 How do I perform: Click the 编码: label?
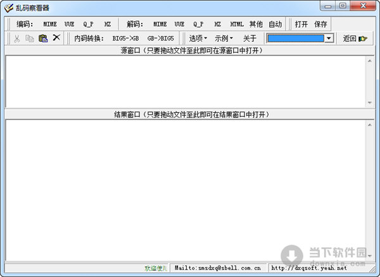25,24
